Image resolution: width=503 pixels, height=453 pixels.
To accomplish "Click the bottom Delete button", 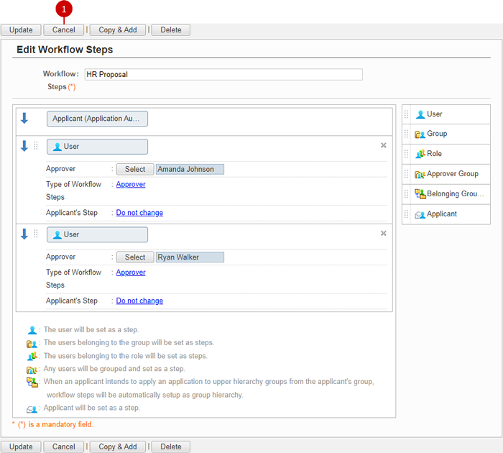I will (x=171, y=447).
